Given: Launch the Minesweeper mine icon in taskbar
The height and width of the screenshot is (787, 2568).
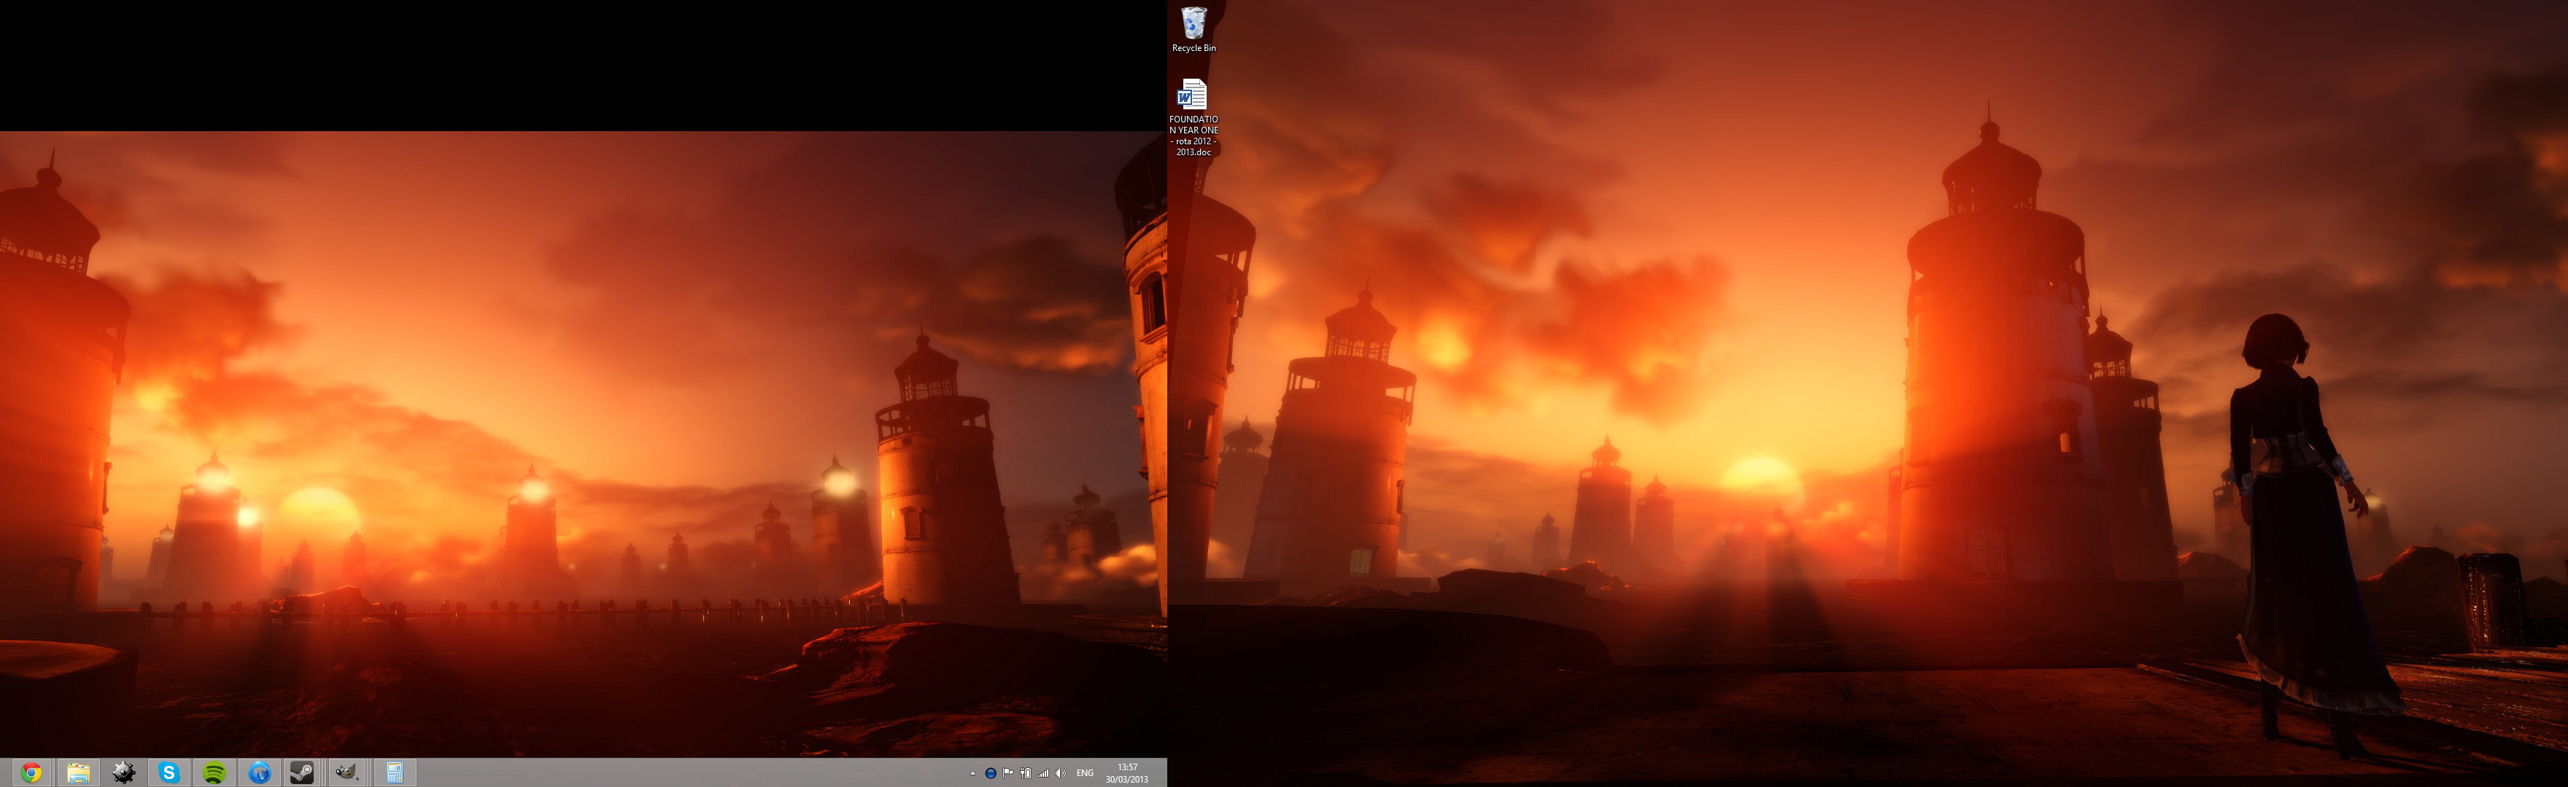Looking at the screenshot, I should click(x=123, y=773).
